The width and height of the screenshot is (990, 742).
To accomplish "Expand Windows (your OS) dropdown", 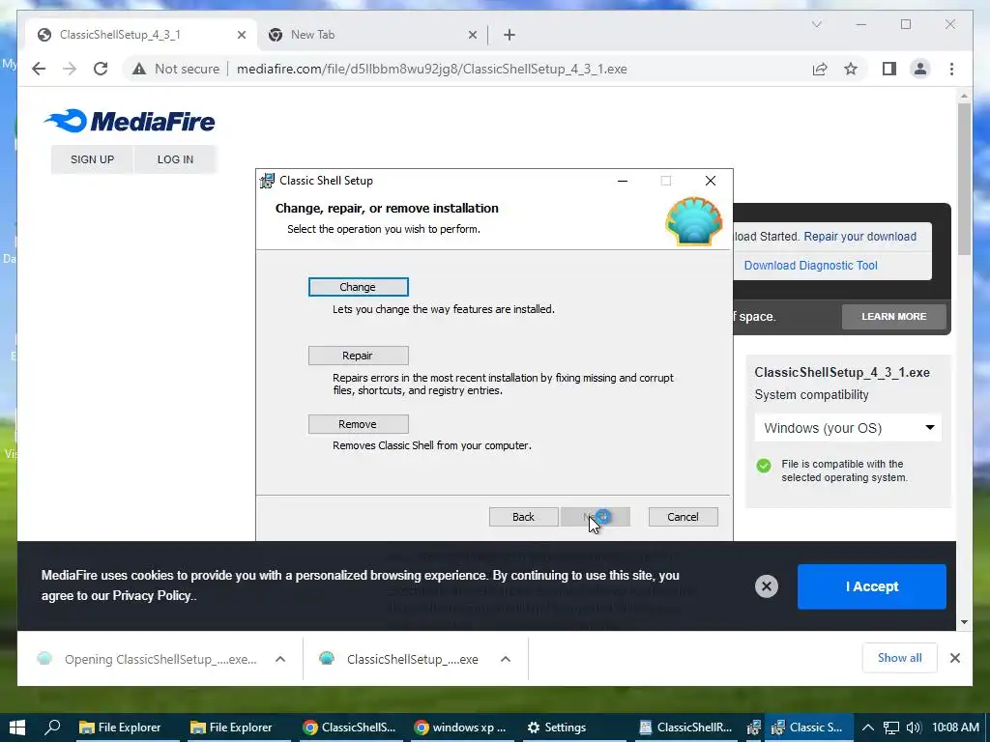I will [848, 428].
